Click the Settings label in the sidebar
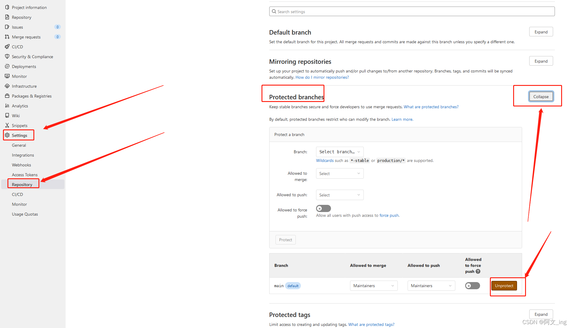This screenshot has width=571, height=328. (19, 135)
